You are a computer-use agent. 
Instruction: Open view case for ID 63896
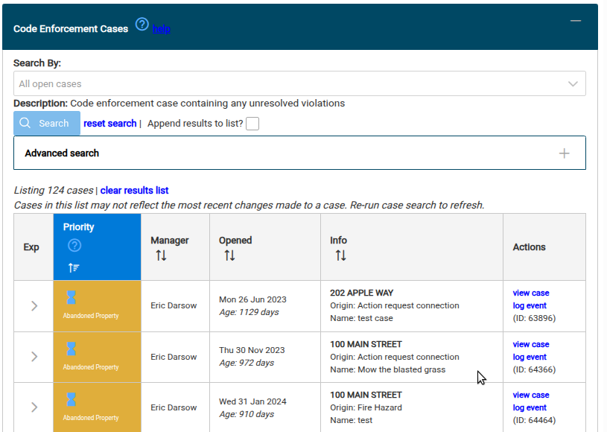click(x=531, y=293)
